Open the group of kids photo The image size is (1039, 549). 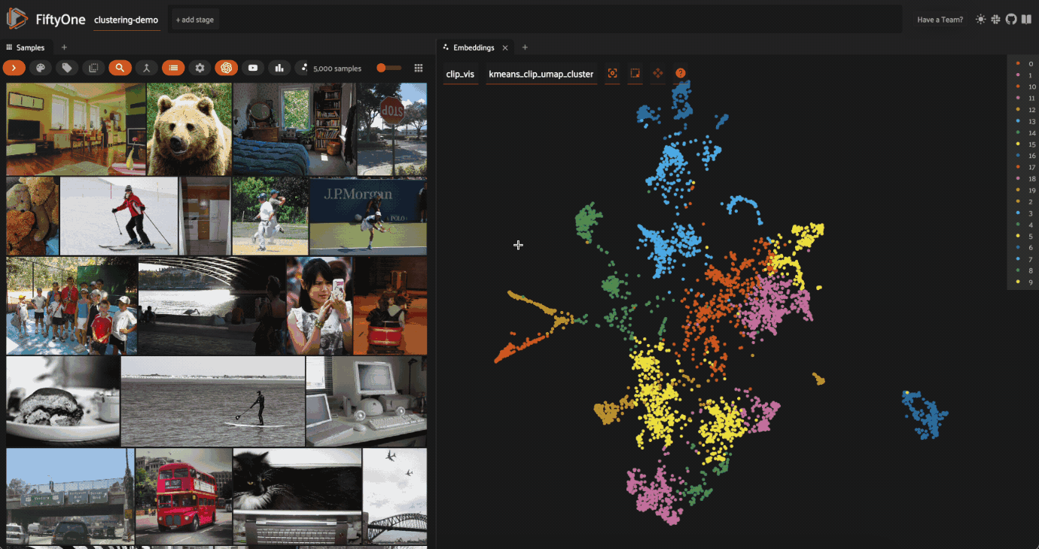[72, 306]
